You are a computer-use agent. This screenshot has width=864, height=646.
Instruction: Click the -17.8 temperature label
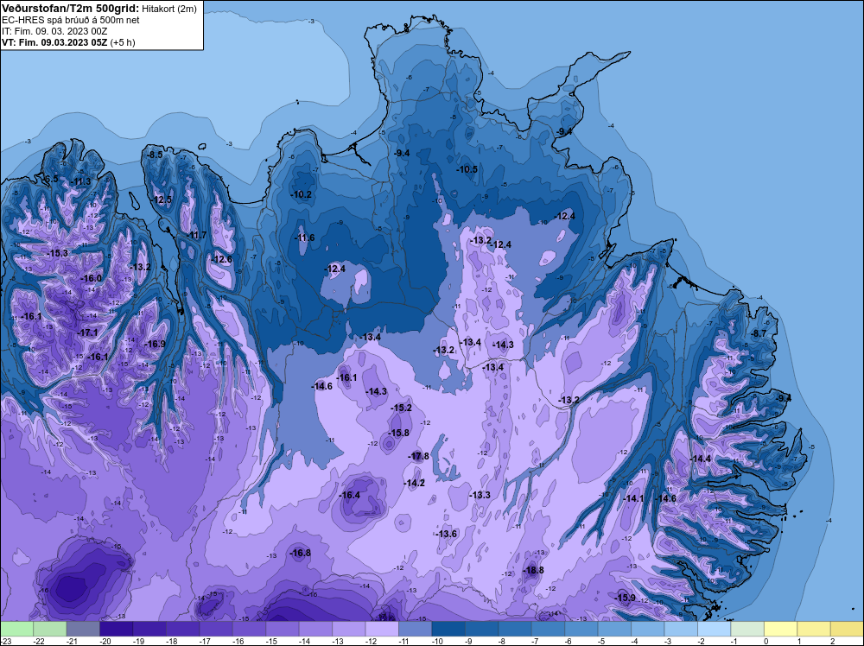coord(418,456)
